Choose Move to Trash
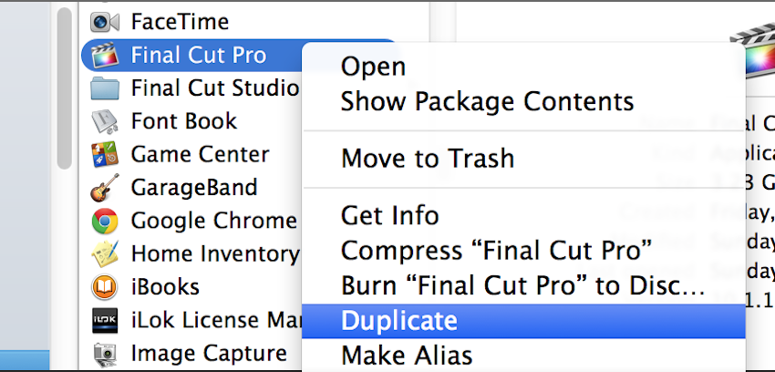 click(428, 159)
